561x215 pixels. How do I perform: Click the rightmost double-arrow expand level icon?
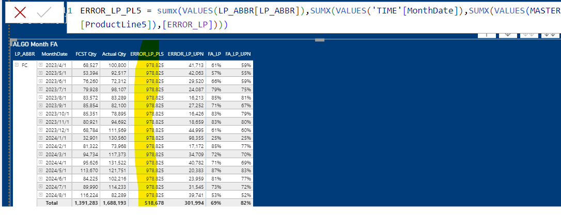click(550, 35)
